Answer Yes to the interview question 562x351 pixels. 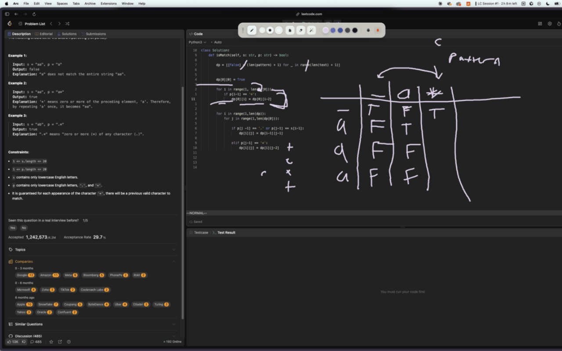(x=12, y=228)
